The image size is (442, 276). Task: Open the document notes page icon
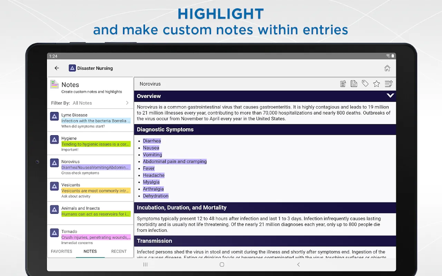(x=354, y=84)
